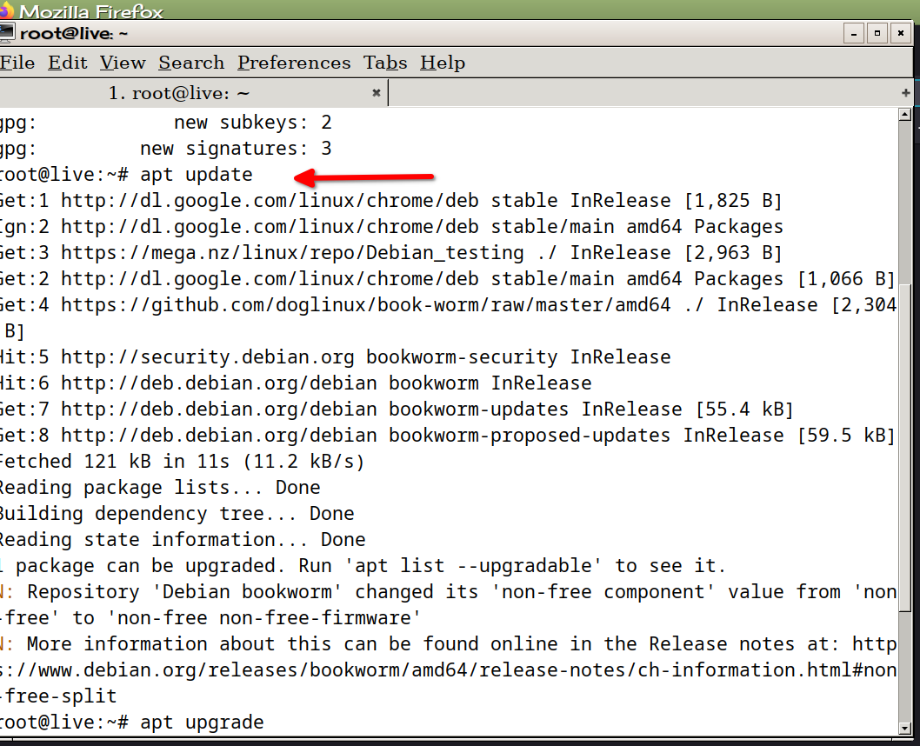Click the scrollbar up arrow
Image resolution: width=920 pixels, height=746 pixels.
pos(904,115)
